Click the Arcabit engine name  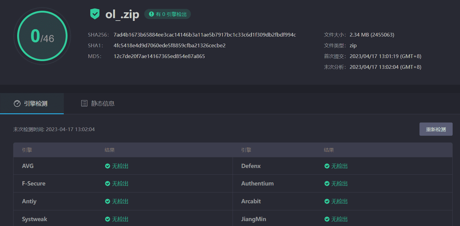pyautogui.click(x=251, y=201)
